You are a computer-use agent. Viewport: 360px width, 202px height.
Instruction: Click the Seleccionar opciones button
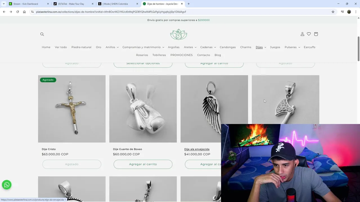pyautogui.click(x=143, y=64)
